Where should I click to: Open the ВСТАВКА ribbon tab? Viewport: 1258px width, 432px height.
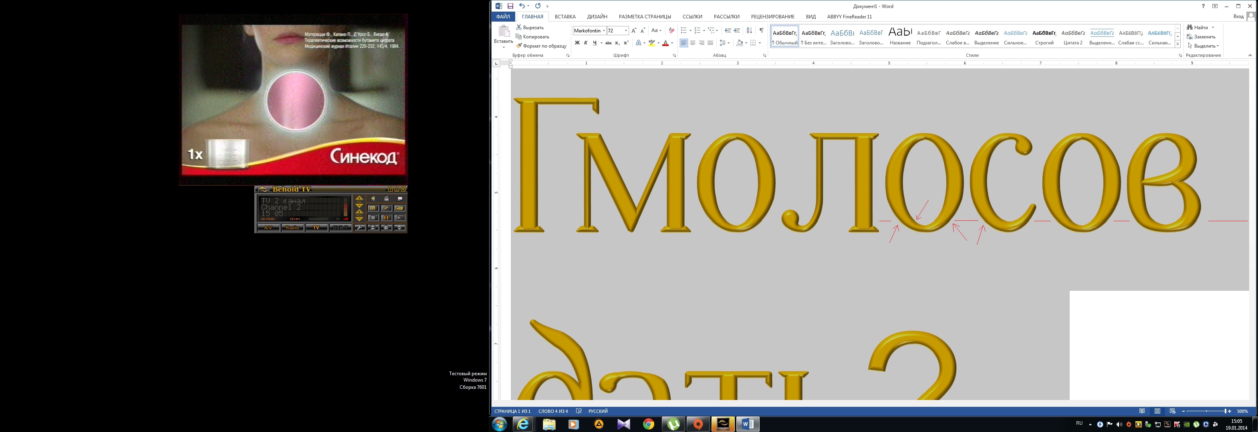click(565, 16)
